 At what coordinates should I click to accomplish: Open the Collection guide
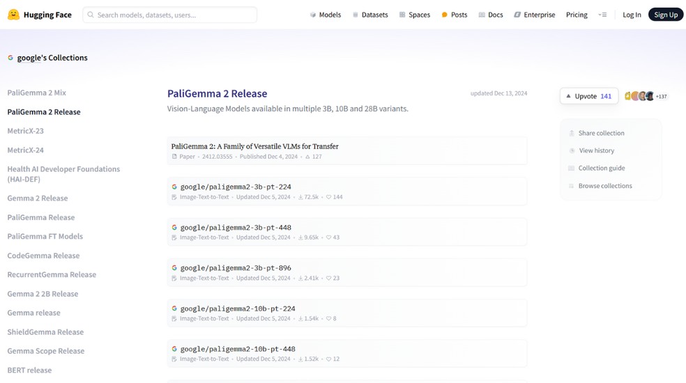[x=597, y=169]
